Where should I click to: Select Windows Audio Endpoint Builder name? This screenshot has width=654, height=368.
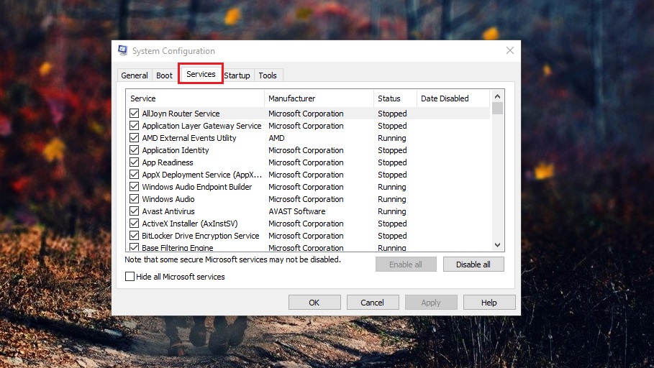[197, 187]
